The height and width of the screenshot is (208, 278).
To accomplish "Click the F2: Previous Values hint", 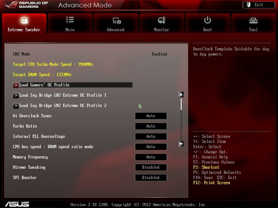I will click(214, 162).
